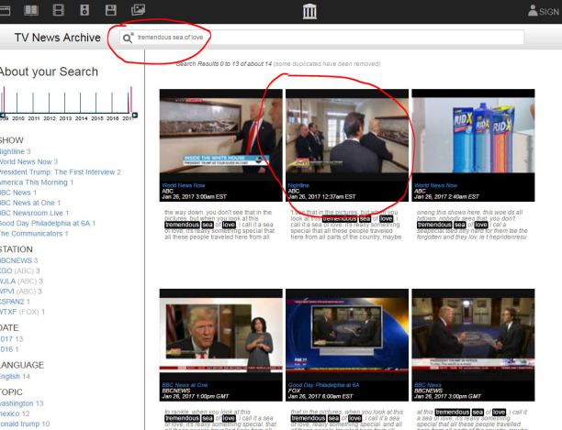Filter by station CSPAN2
The height and width of the screenshot is (430, 562).
point(12,302)
